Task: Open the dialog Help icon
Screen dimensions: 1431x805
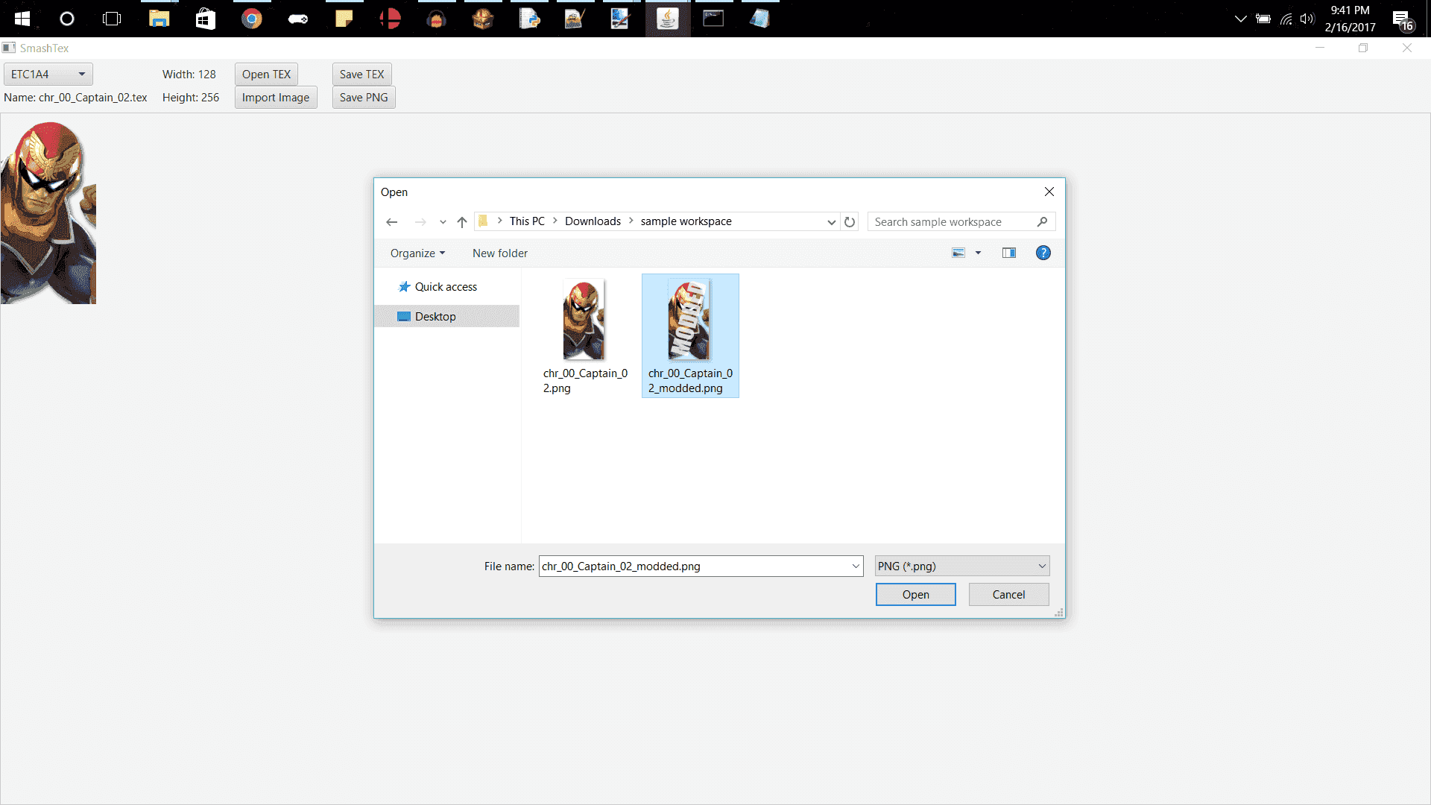Action: 1043,253
